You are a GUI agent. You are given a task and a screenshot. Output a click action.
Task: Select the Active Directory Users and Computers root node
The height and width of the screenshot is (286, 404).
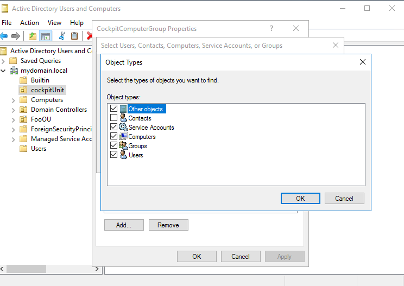coord(51,51)
